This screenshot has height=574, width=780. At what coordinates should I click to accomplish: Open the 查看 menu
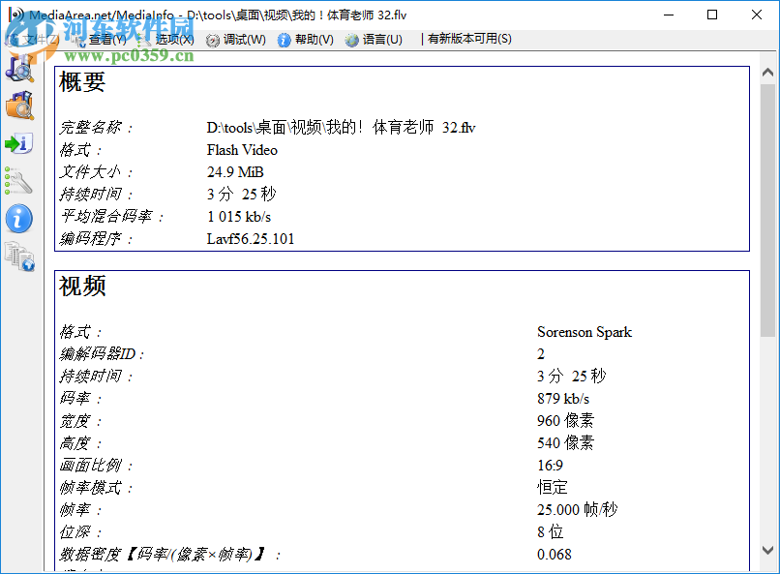(106, 40)
